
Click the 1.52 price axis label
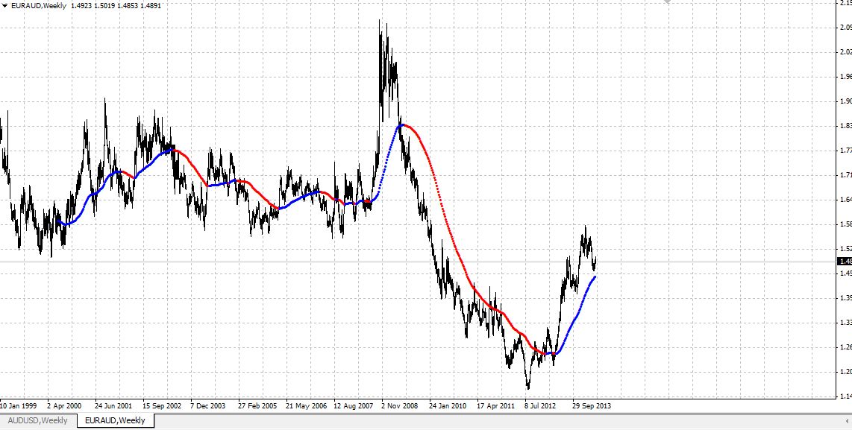(845, 249)
